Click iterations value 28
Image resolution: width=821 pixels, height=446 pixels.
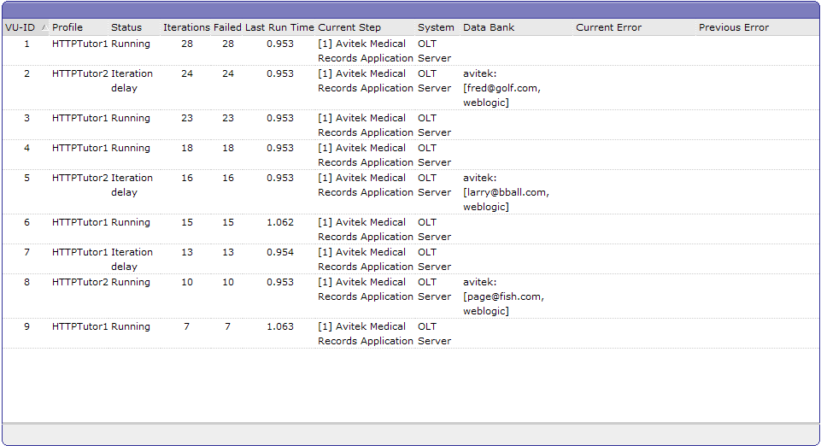pyautogui.click(x=187, y=44)
